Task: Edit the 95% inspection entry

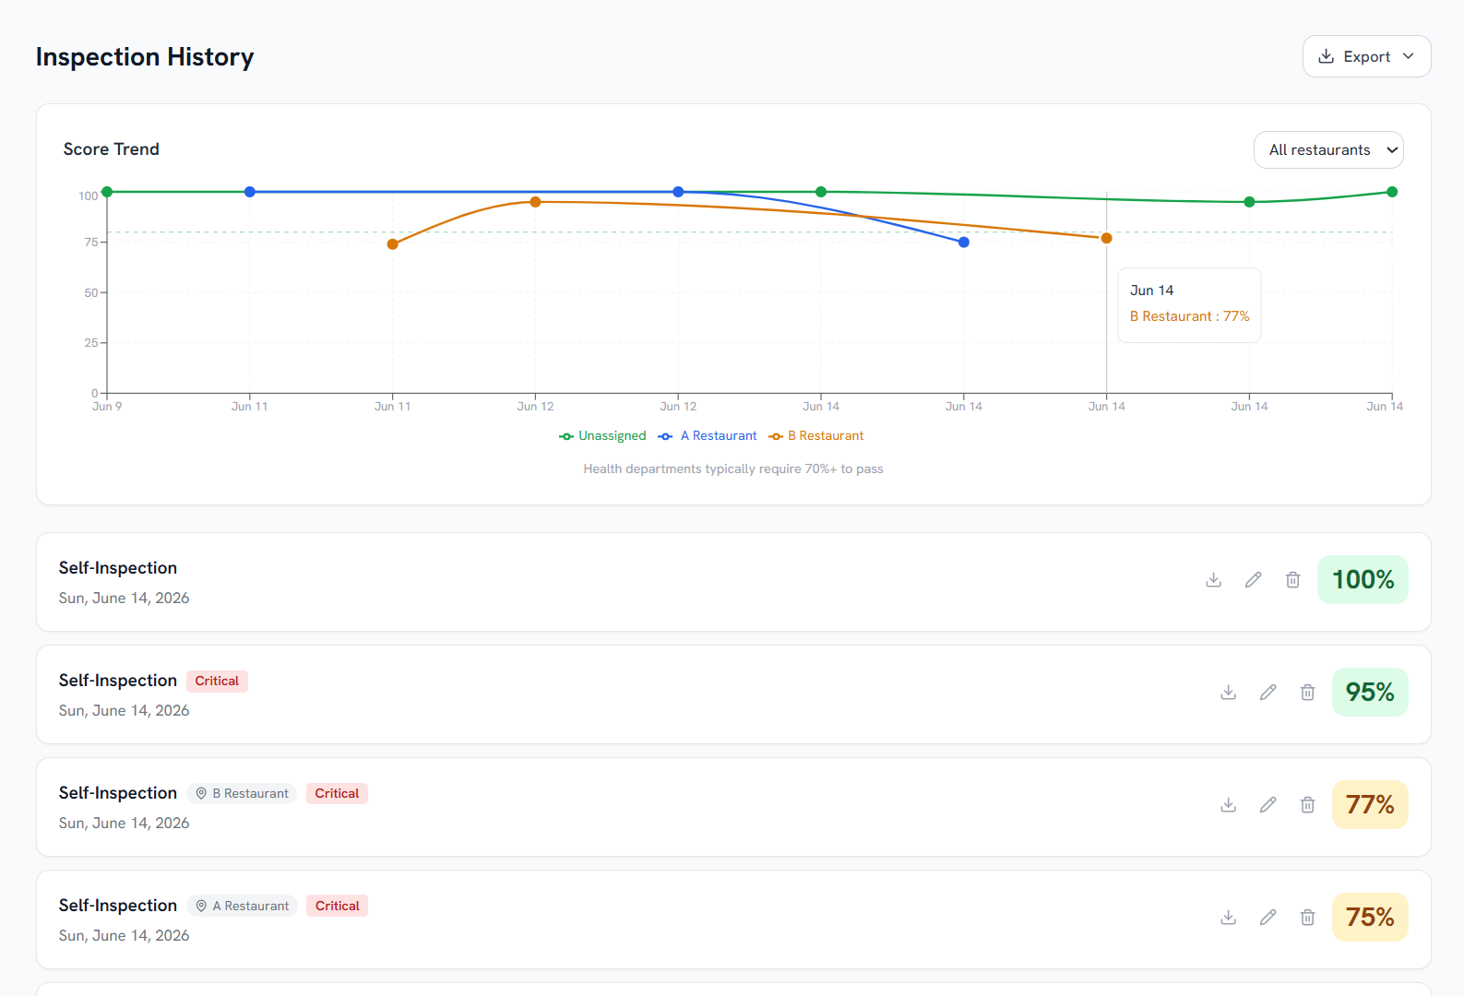Action: tap(1268, 693)
